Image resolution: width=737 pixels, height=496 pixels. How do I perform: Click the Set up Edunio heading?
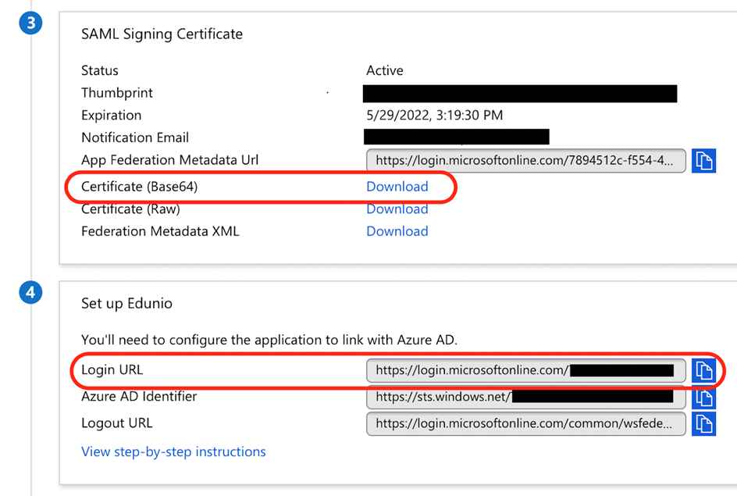coord(126,303)
